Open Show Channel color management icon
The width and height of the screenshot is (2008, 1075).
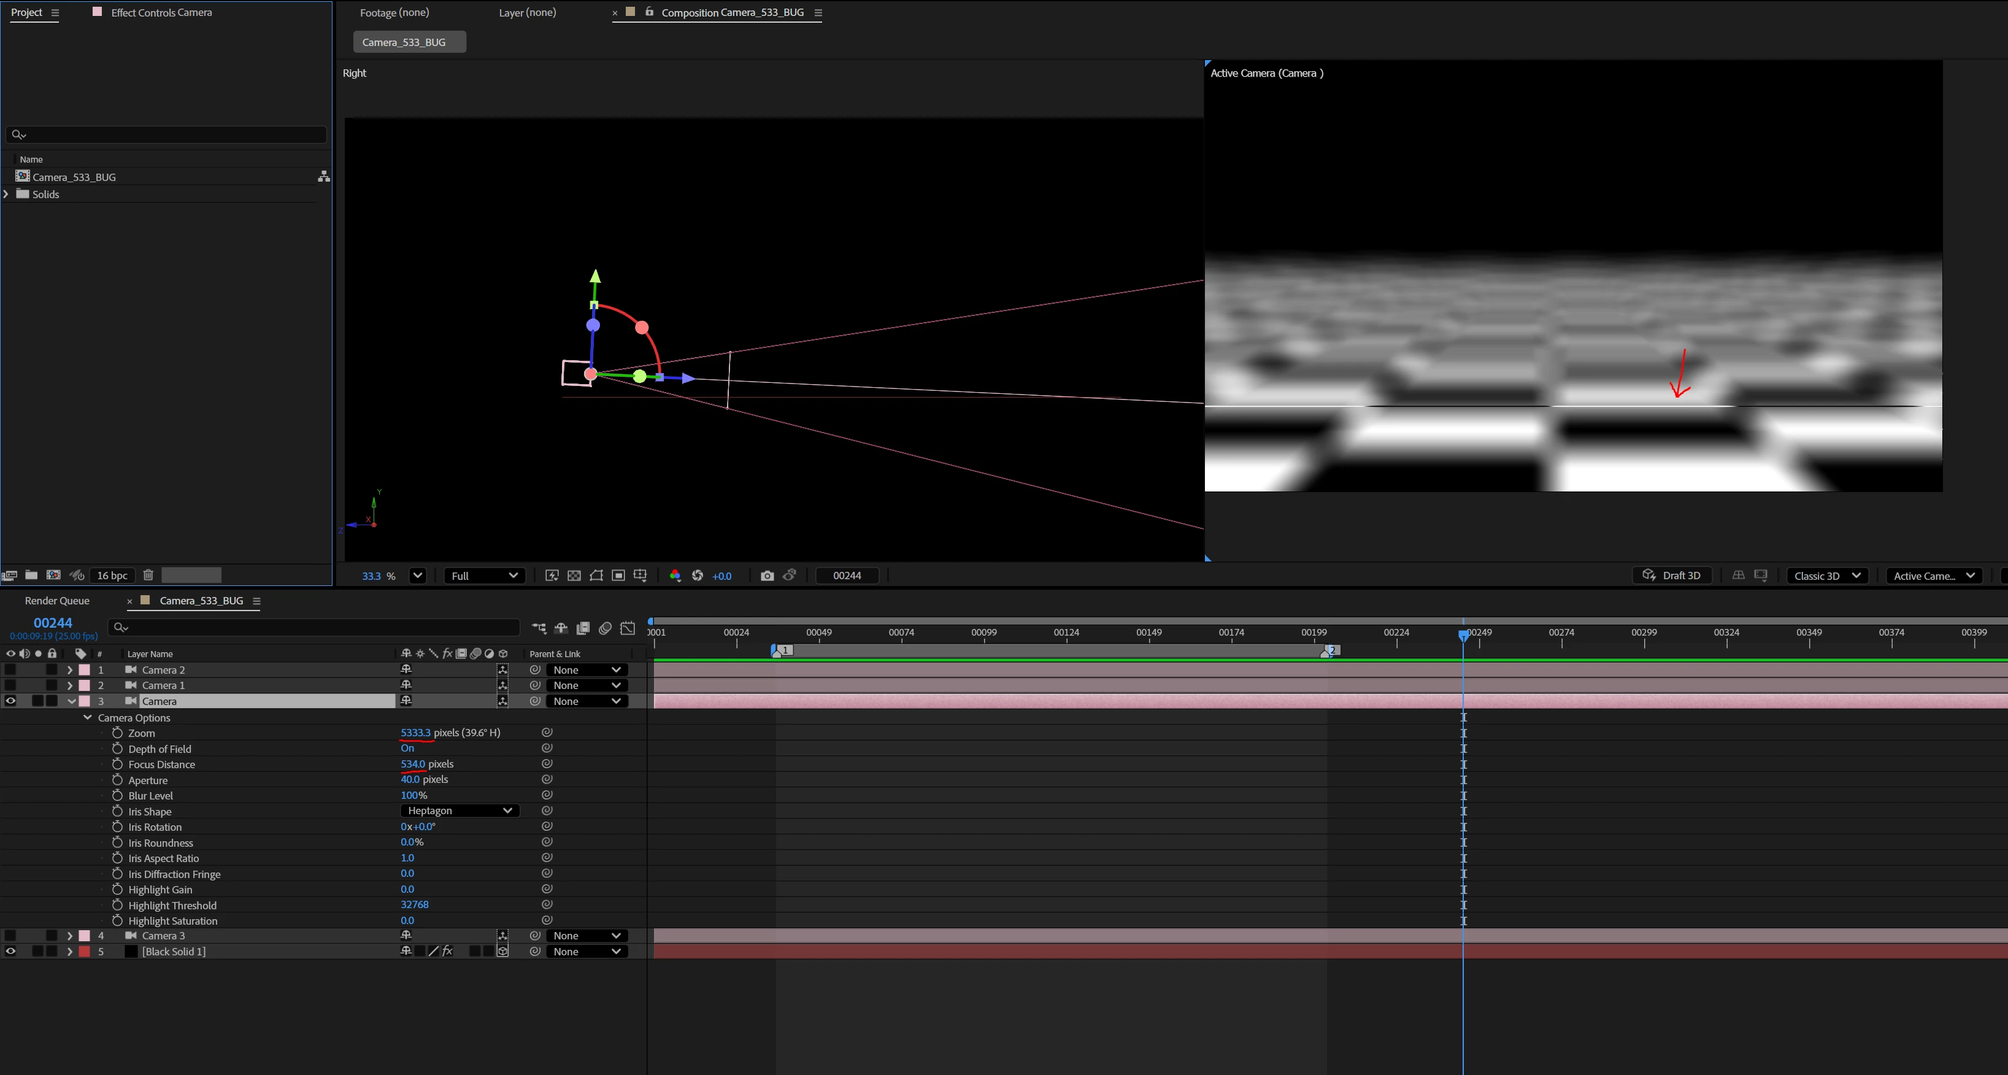pyautogui.click(x=675, y=576)
